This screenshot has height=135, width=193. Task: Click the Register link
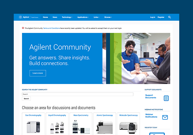(161, 17)
